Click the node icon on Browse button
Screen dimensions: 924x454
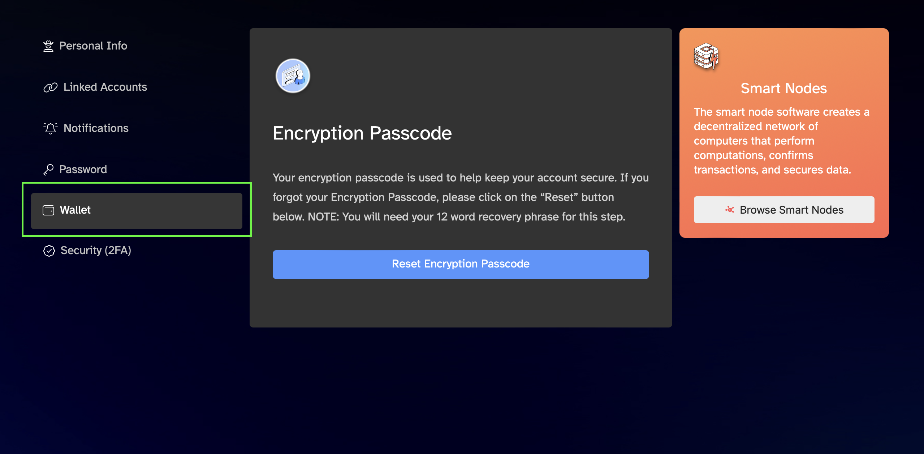pyautogui.click(x=730, y=210)
